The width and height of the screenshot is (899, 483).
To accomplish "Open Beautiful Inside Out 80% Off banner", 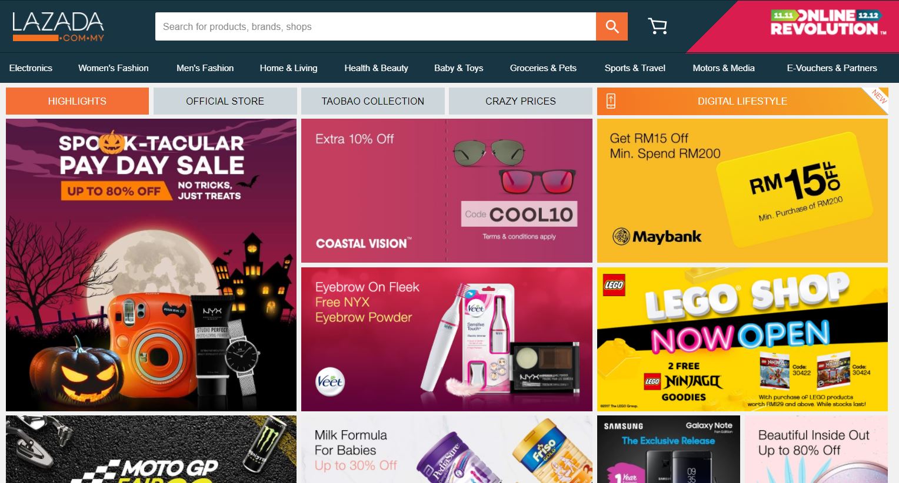I will [x=816, y=449].
